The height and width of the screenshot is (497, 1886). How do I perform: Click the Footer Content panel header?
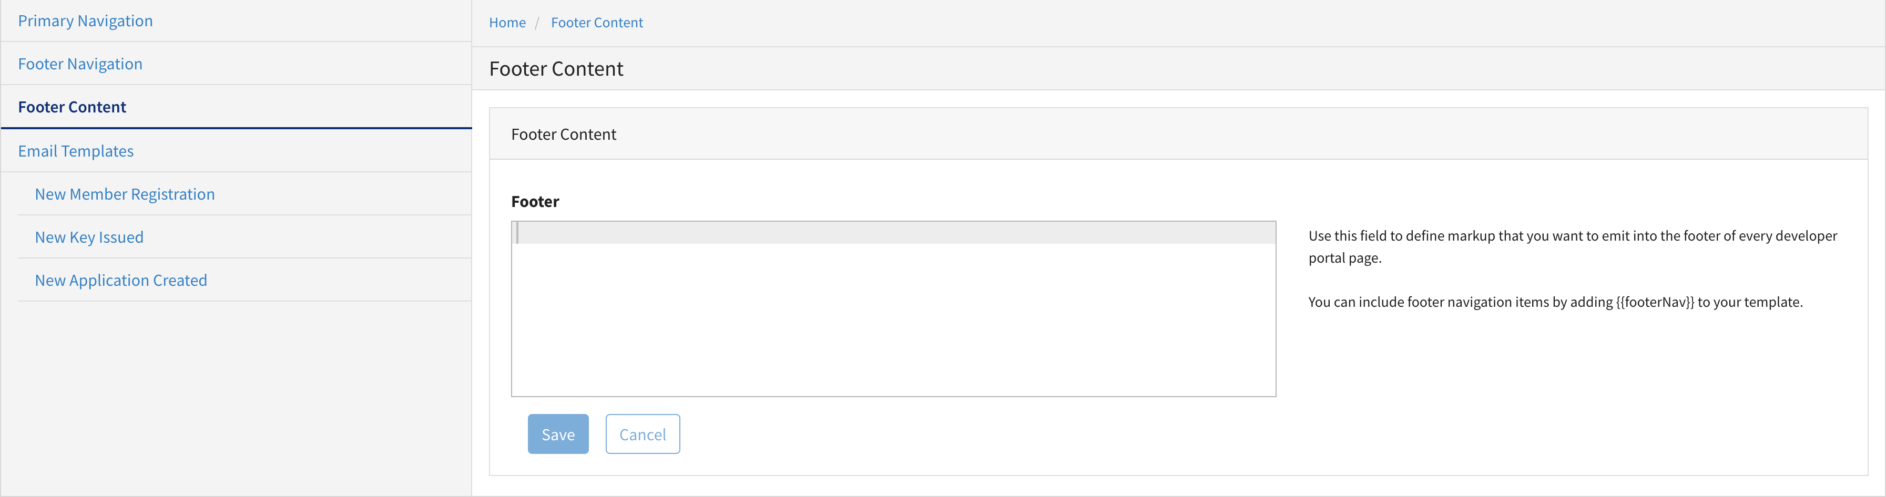564,134
